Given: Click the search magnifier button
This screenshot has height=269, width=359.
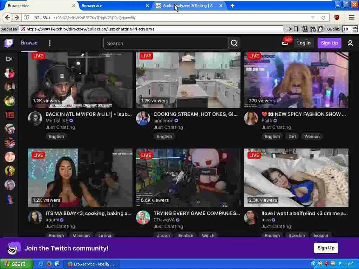Looking at the screenshot, I should pyautogui.click(x=234, y=43).
